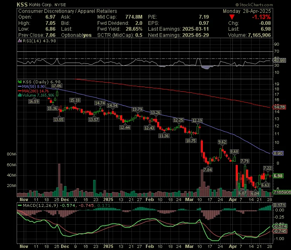Click the Open value 6.97
291x250 pixels.
tap(50, 17)
